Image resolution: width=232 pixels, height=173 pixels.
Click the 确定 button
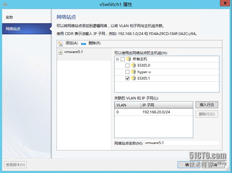tap(189, 165)
